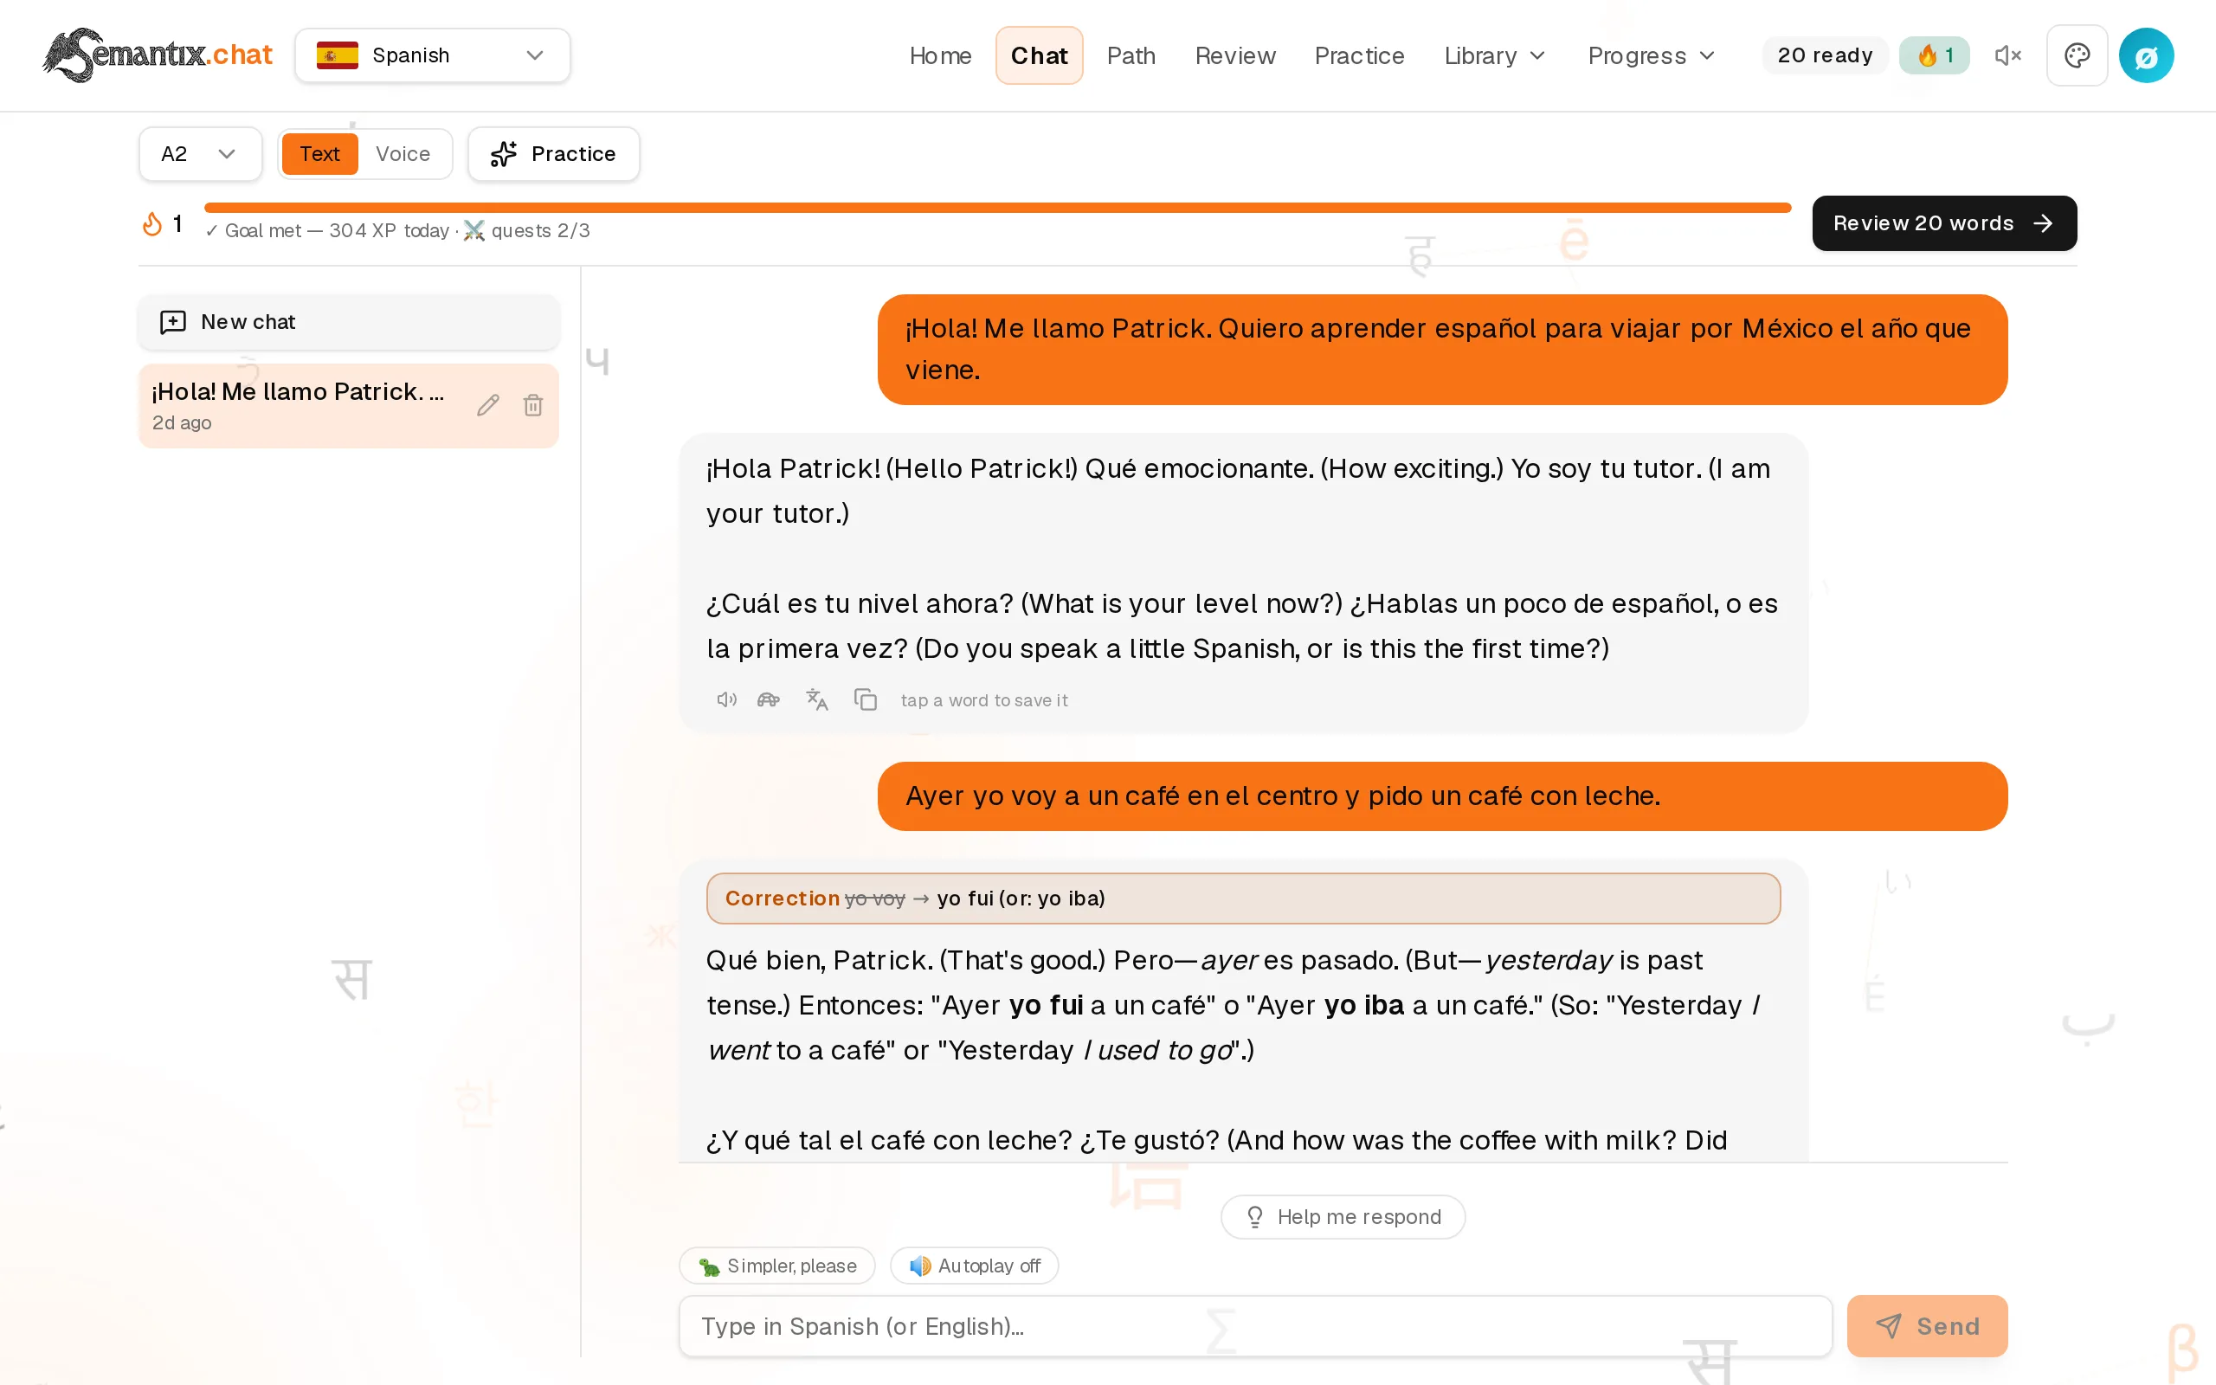The width and height of the screenshot is (2216, 1385).
Task: Open the Review tab
Action: 1234,56
